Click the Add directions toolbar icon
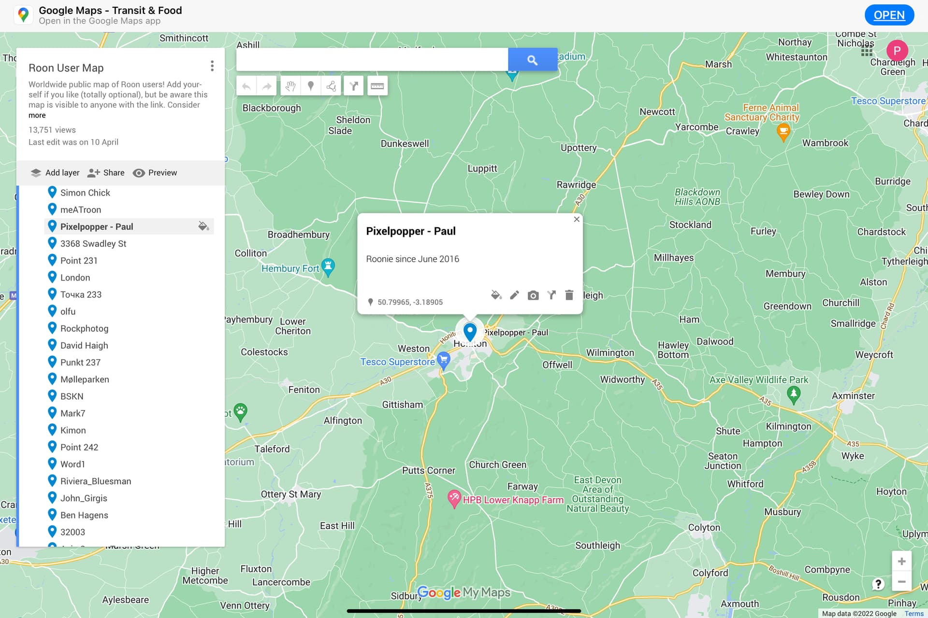This screenshot has height=618, width=928. point(354,86)
